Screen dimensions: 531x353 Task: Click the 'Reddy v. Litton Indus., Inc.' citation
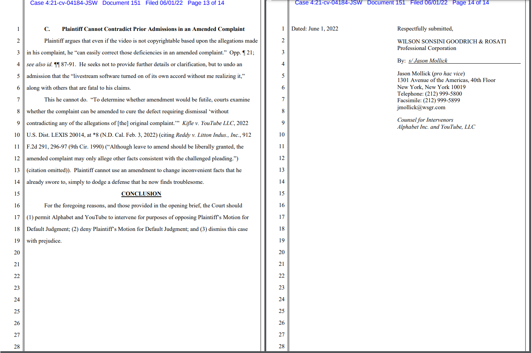[x=208, y=135]
